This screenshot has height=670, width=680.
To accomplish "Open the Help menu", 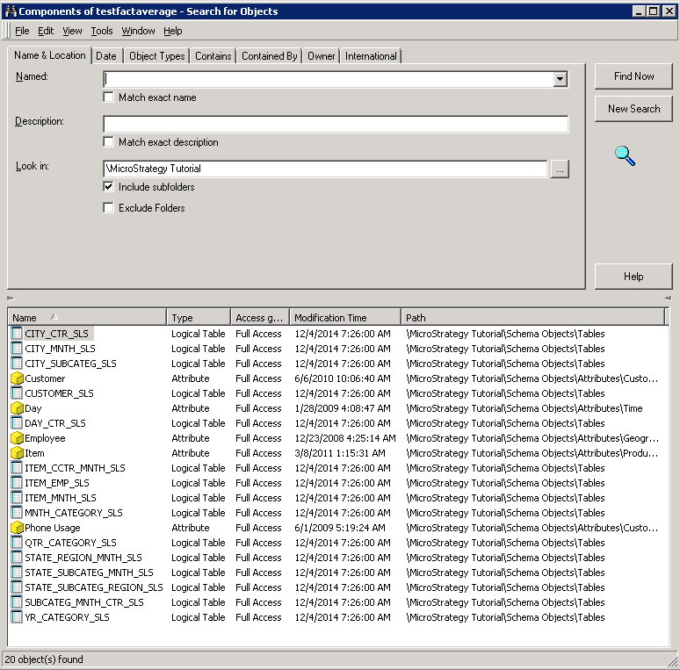I will 172,31.
